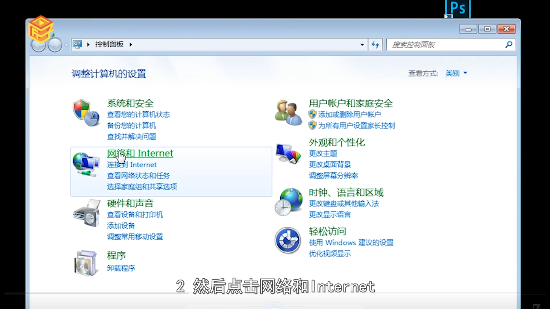550x309 pixels.
Task: Open the 用户帐户和家庭安全 icon
Action: pyautogui.click(x=287, y=112)
